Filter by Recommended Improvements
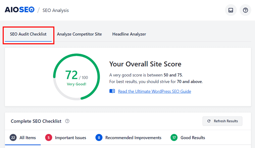This screenshot has width=255, height=148. click(133, 138)
